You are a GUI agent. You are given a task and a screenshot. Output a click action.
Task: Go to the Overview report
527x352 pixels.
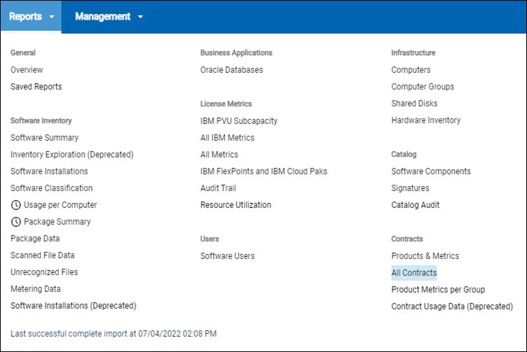click(27, 70)
